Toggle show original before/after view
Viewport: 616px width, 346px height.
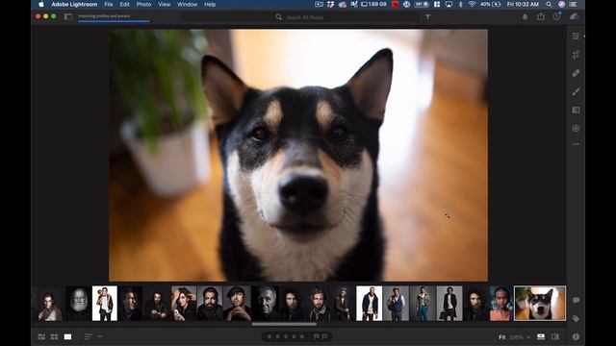pos(555,336)
